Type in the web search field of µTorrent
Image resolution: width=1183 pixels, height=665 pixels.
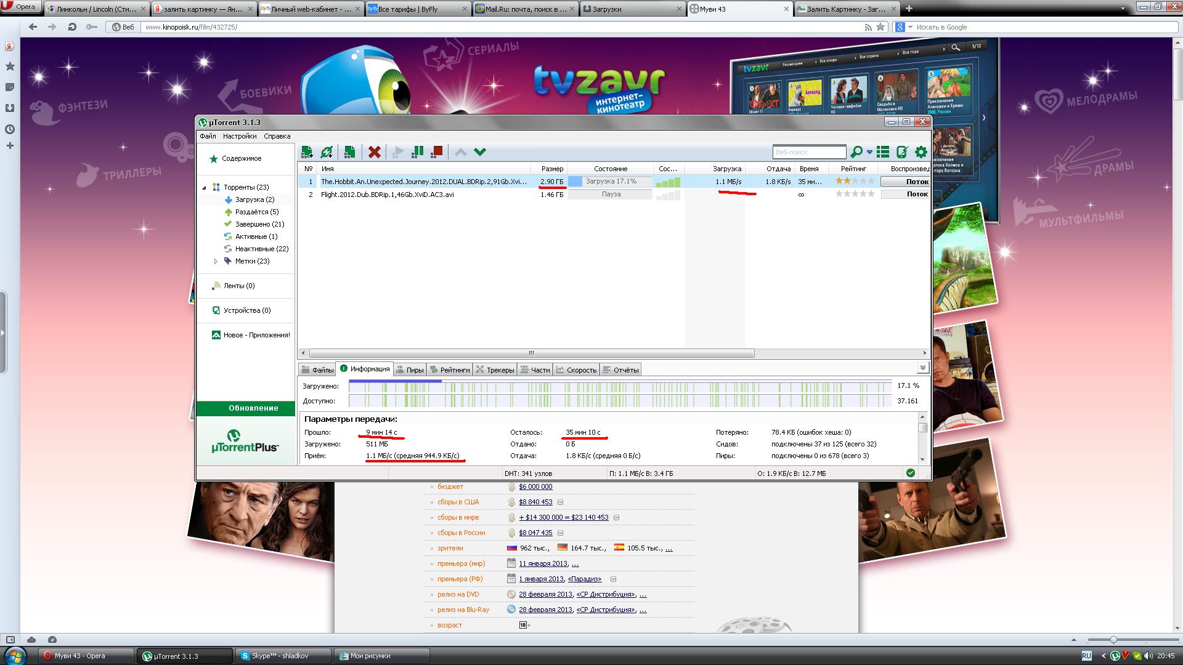809,152
